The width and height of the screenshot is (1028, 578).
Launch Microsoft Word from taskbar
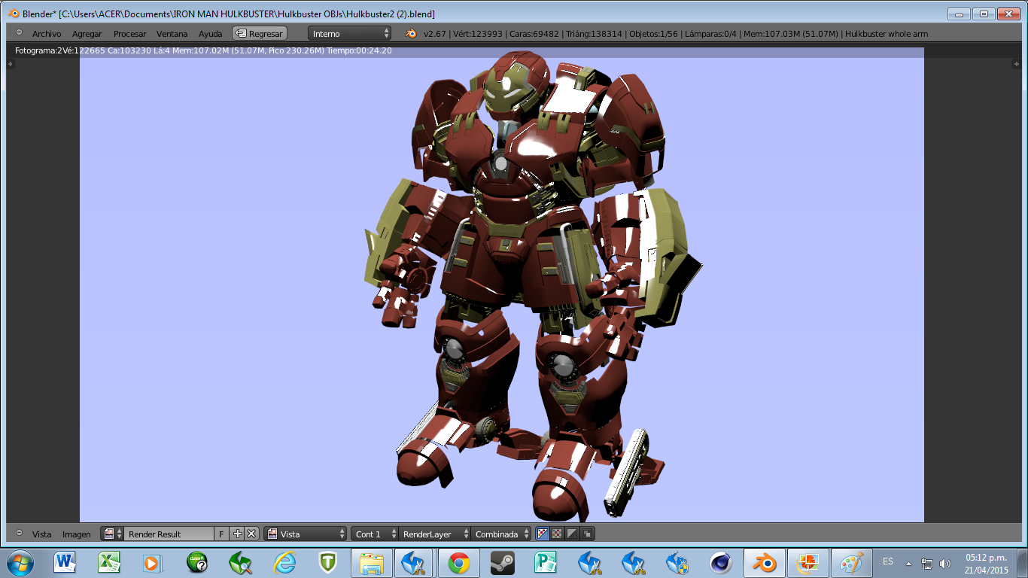point(65,562)
